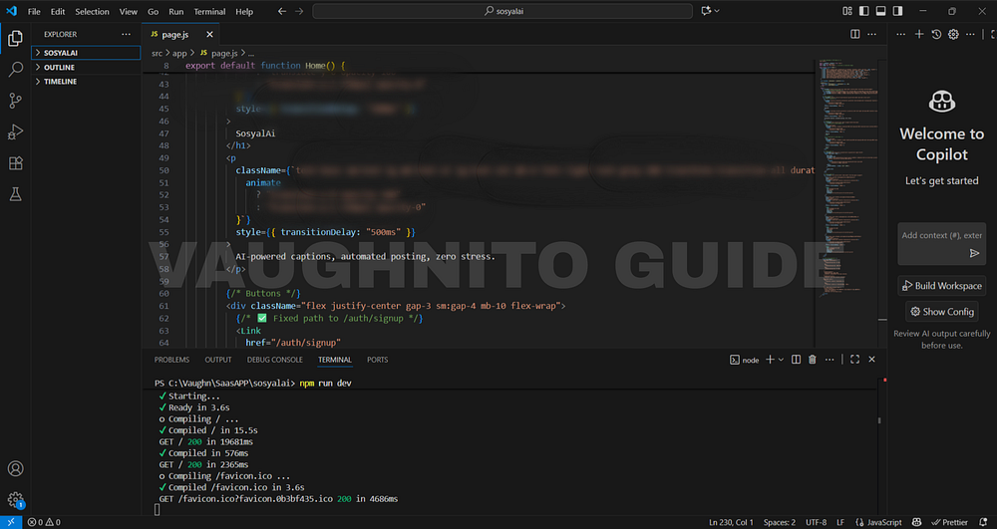The height and width of the screenshot is (529, 997).
Task: Maximize the terminal panel size
Action: pos(854,360)
